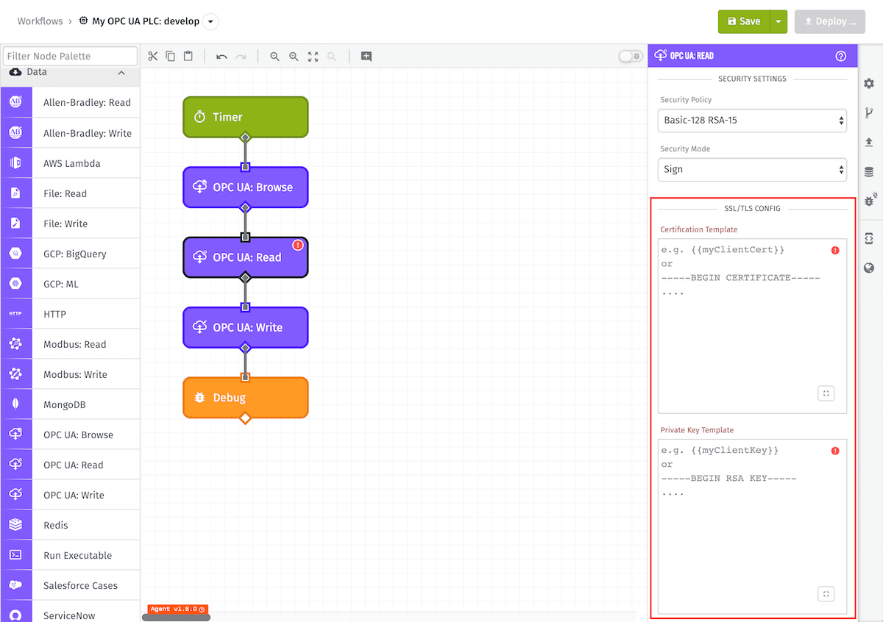The height and width of the screenshot is (622, 883).
Task: Click error badge on OPC UA: Read node
Action: [298, 245]
